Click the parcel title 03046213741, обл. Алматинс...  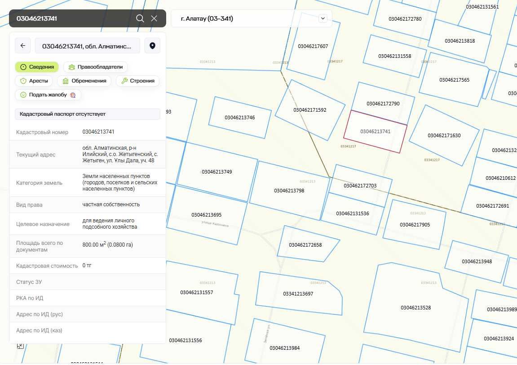tap(88, 46)
